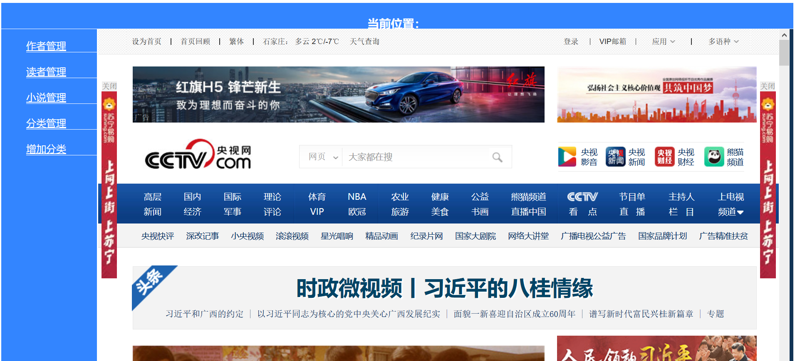Open the 熊猫频道 panda icon
Image resolution: width=795 pixels, height=361 pixels.
[x=714, y=157]
